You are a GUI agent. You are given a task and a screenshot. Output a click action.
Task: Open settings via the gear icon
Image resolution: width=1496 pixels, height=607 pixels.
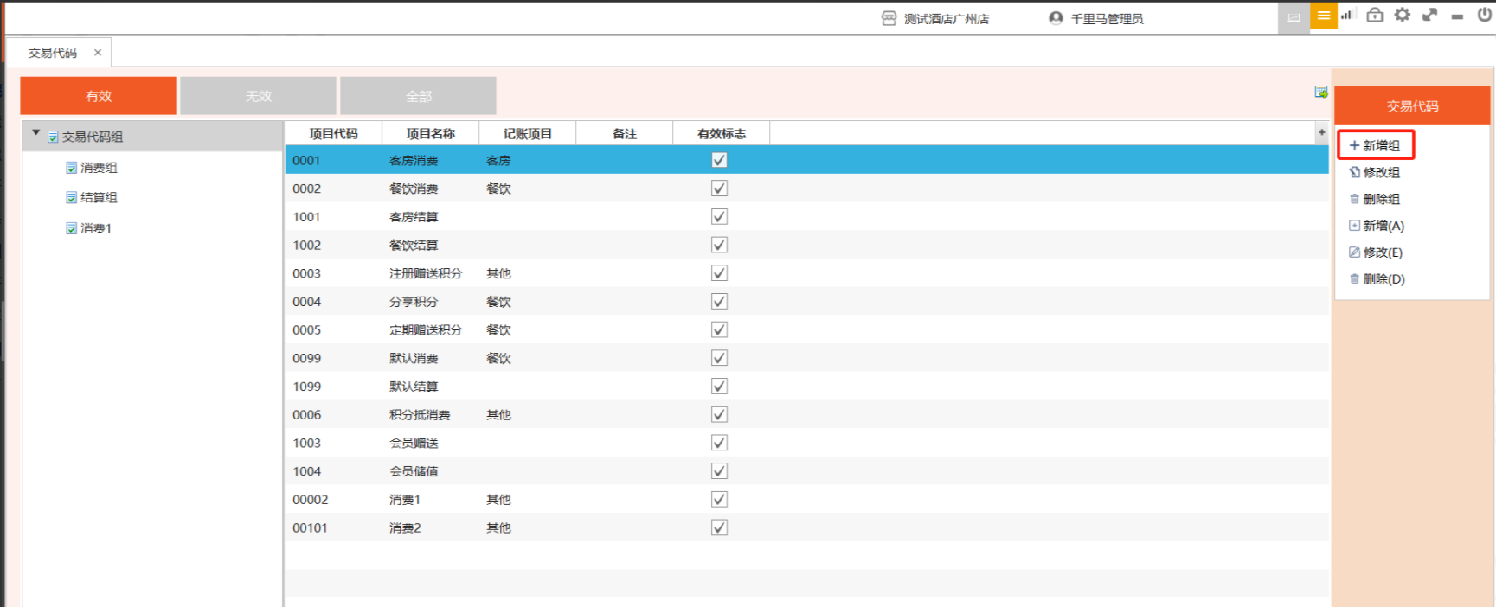1402,16
